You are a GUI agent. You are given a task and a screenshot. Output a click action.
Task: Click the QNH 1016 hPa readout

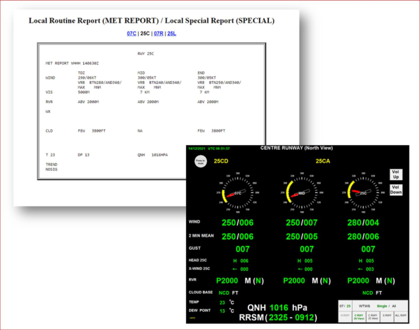pyautogui.click(x=277, y=307)
